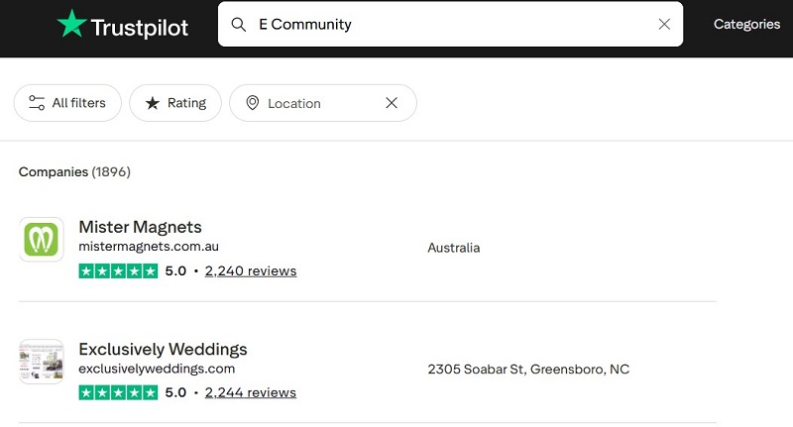This screenshot has height=427, width=793.
Task: Open the Rating filter dropdown
Action: (x=175, y=103)
